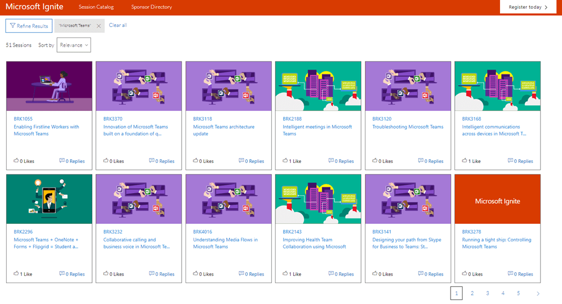Click the BRK3278 Microsoft Ignite orange thumbnail
The image size is (562, 304).
(497, 199)
